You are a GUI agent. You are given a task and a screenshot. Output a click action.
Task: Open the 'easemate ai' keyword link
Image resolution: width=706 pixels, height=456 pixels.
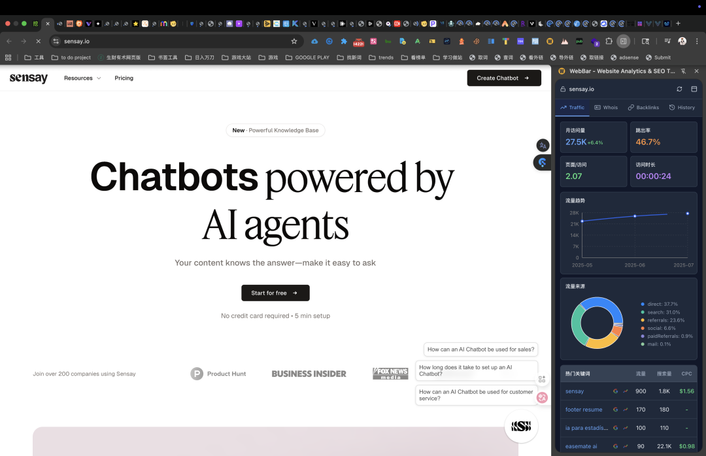click(x=581, y=447)
